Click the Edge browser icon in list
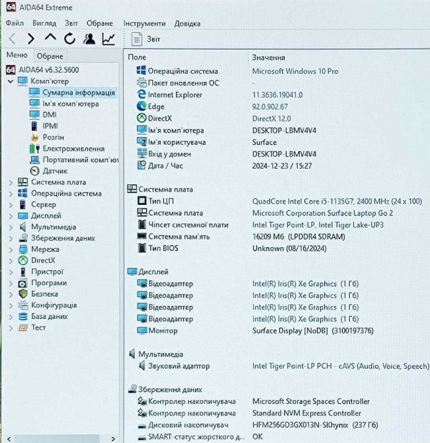The height and width of the screenshot is (443, 430). (x=142, y=106)
